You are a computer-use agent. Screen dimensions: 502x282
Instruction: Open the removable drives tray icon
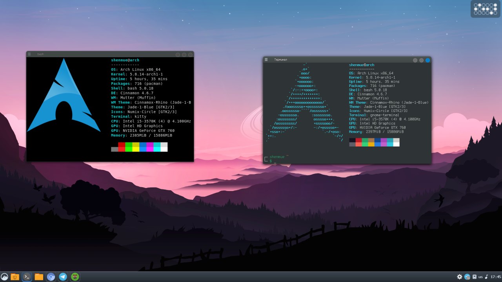pos(474,277)
